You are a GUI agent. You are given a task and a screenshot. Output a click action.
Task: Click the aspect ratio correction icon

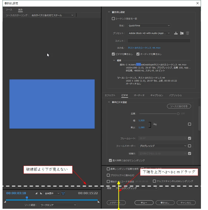point(63,193)
